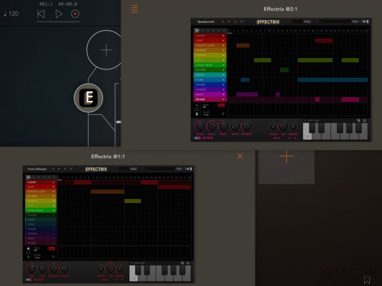
Task: Go to previous preset in Effectrix @1:1
Action: tap(53, 169)
